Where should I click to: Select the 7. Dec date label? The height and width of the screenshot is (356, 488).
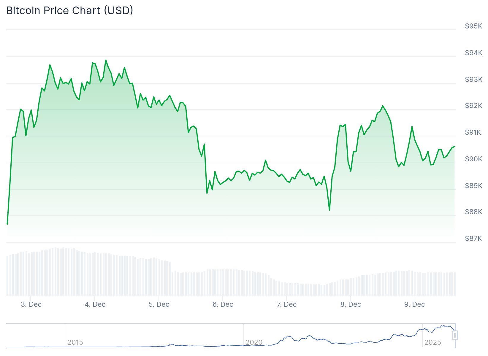286,304
